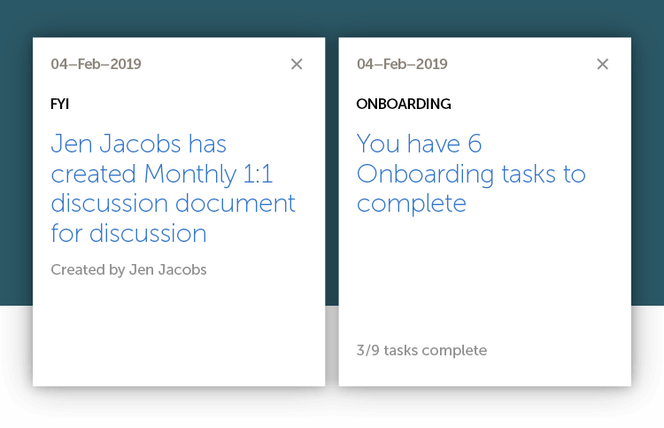
Task: Click the "3/9 tasks complete" progress text
Action: pos(421,350)
